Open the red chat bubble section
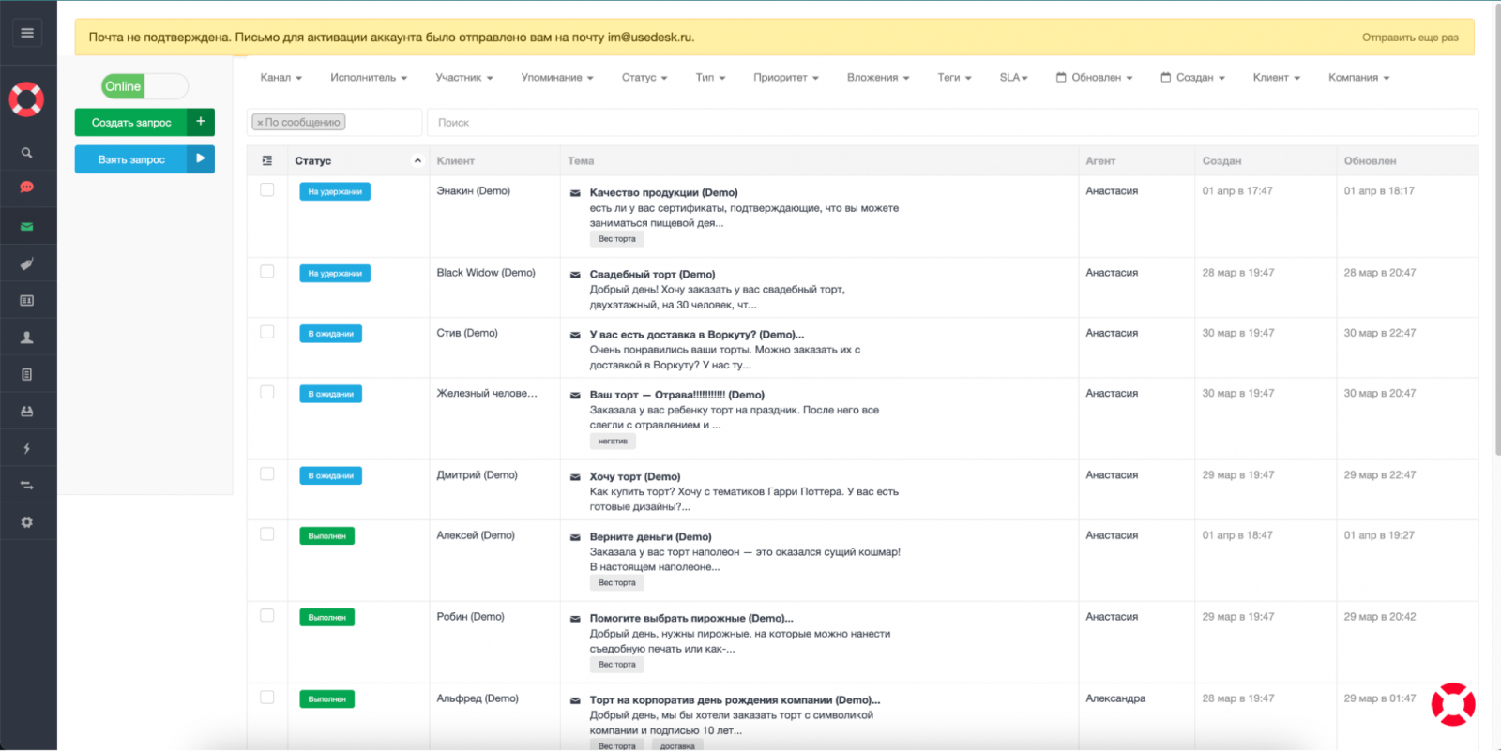 coord(27,188)
